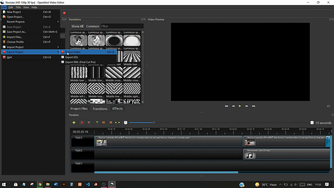Jump to the previous marker

pyautogui.click(x=104, y=122)
